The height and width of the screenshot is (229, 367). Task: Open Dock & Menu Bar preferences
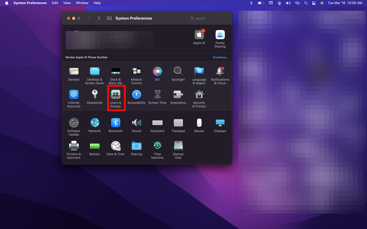coord(115,76)
